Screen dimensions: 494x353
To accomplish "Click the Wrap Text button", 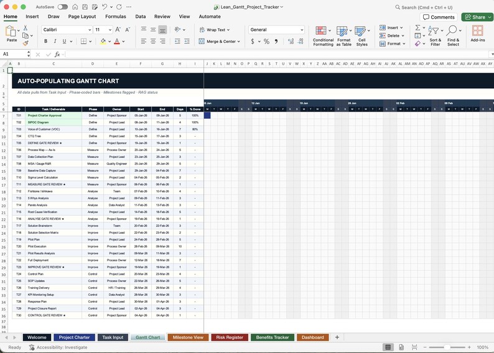I will [214, 30].
